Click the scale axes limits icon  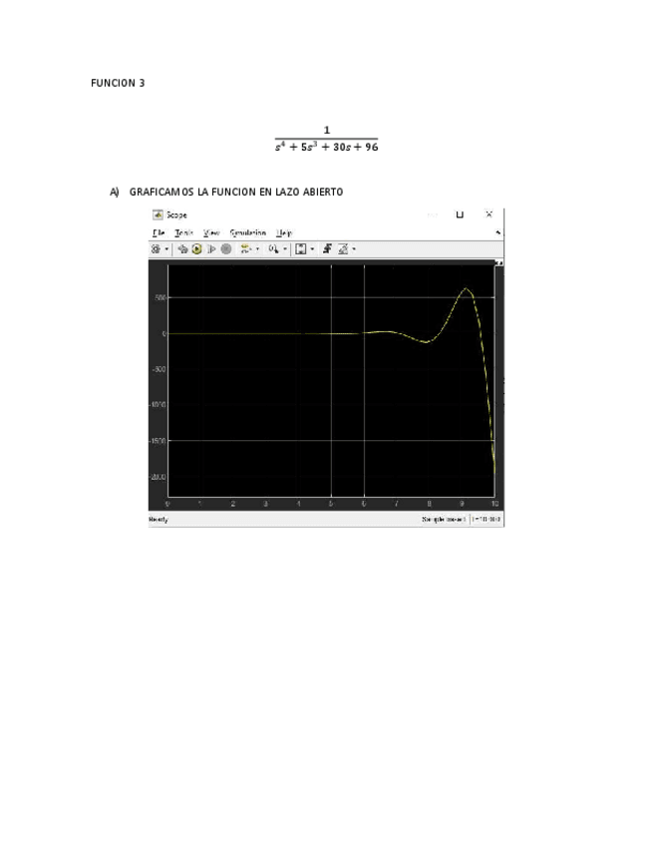[x=301, y=249]
